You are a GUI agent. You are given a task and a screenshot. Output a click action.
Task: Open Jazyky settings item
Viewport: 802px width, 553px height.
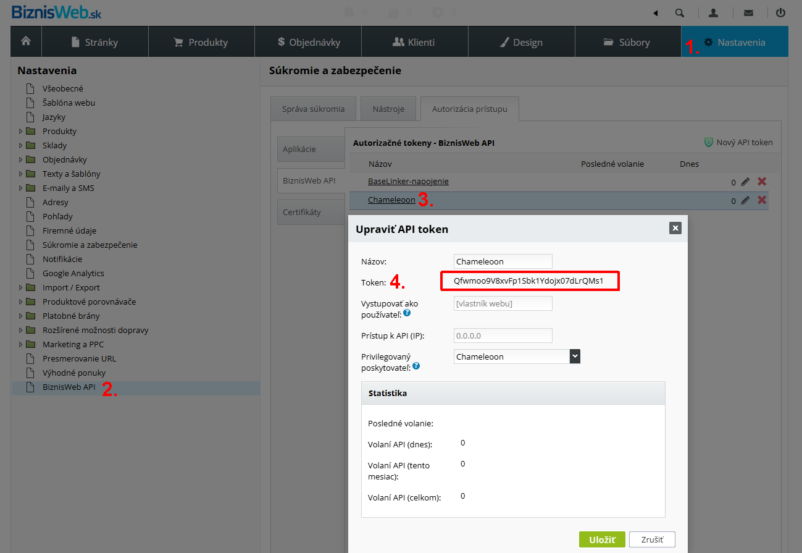click(x=54, y=117)
